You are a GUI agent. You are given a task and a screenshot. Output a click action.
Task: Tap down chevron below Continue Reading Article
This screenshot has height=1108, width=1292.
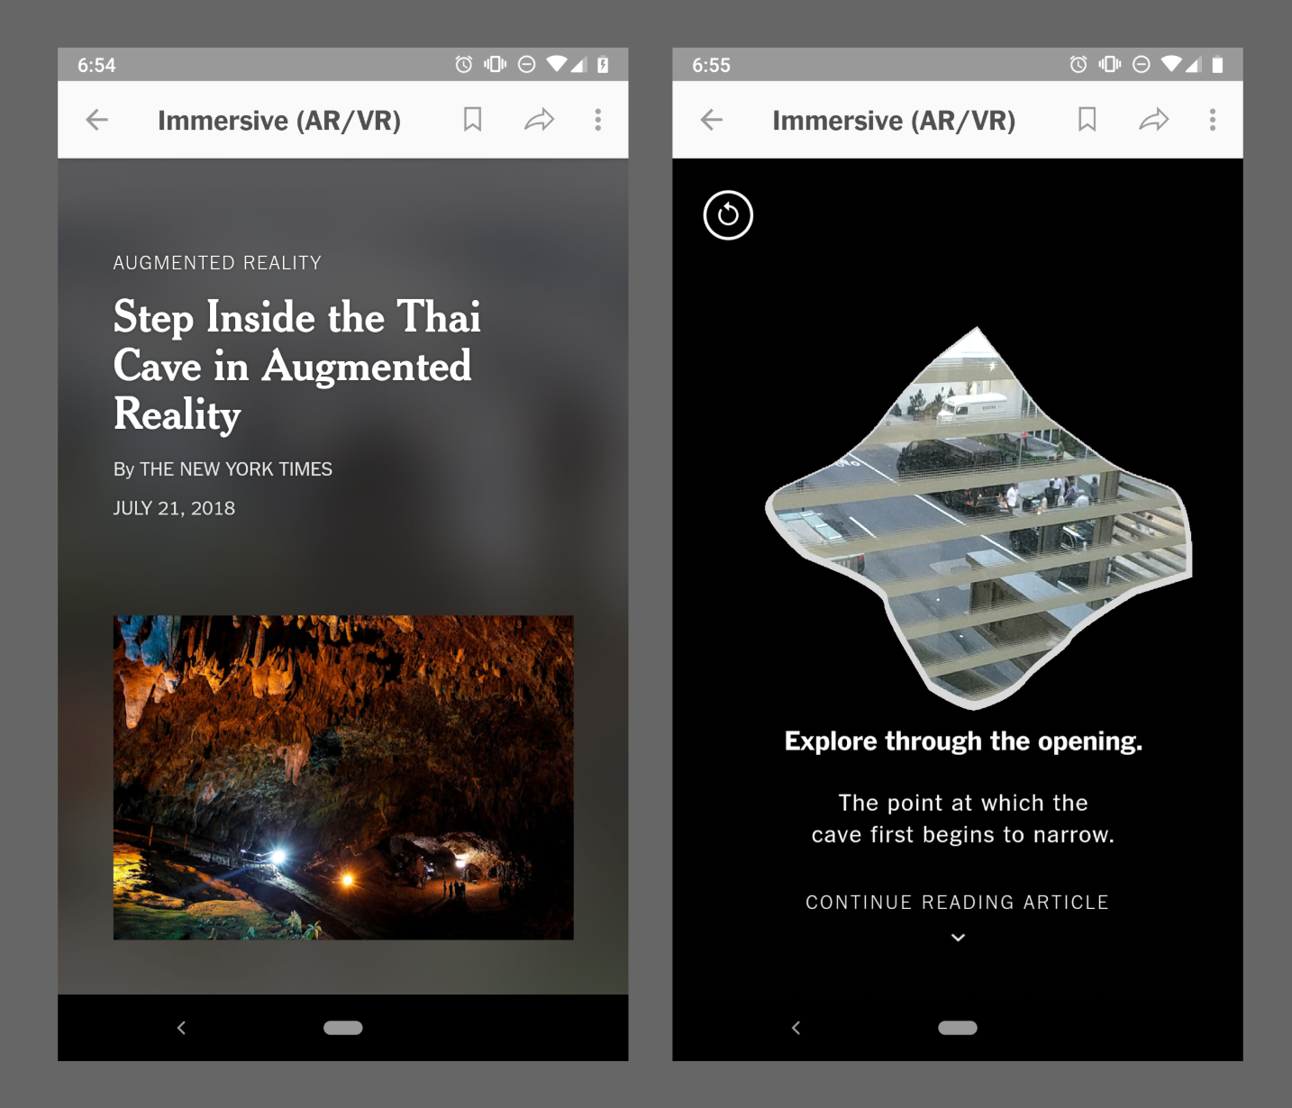click(x=958, y=938)
